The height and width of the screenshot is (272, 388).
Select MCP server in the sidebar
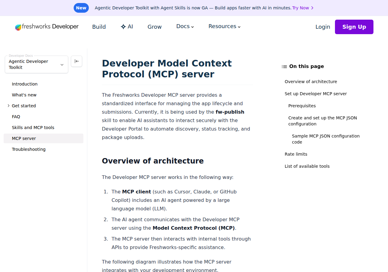[x=43, y=138]
